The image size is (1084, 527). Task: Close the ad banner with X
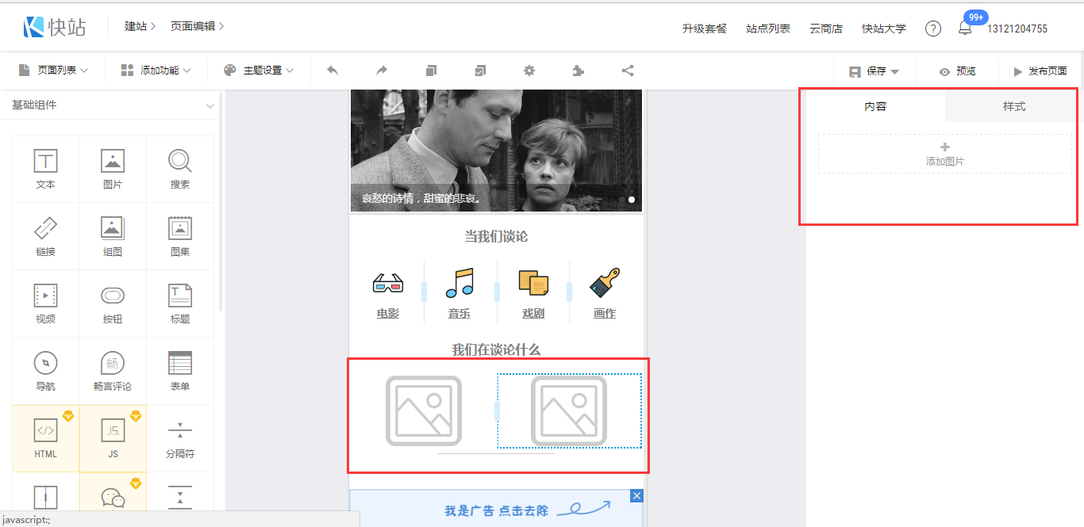pos(636,496)
